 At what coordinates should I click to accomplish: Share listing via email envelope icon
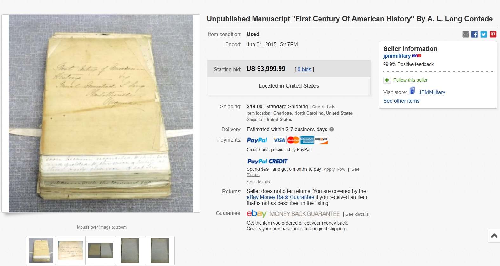(x=465, y=34)
